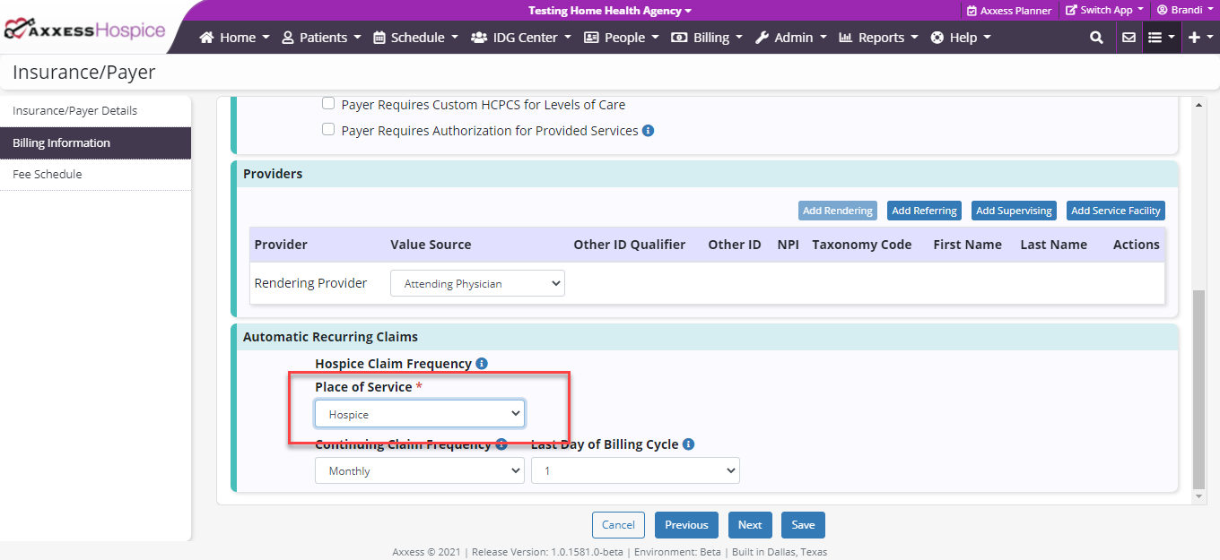Click the search magnifier icon
The height and width of the screenshot is (560, 1220).
1096,38
